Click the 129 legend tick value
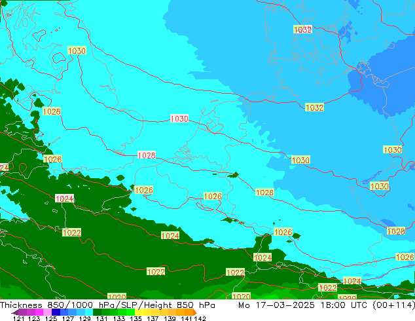415x321 pixels. (85, 318)
